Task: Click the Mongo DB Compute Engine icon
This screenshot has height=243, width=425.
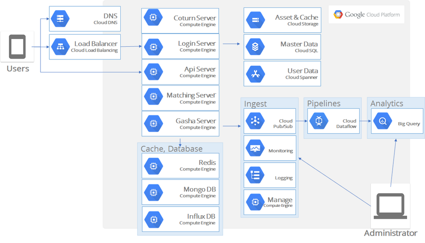Action: [x=153, y=192]
